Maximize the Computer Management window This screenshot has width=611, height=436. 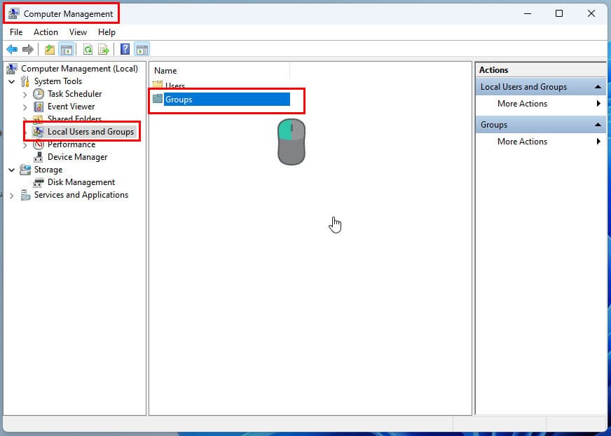[558, 13]
